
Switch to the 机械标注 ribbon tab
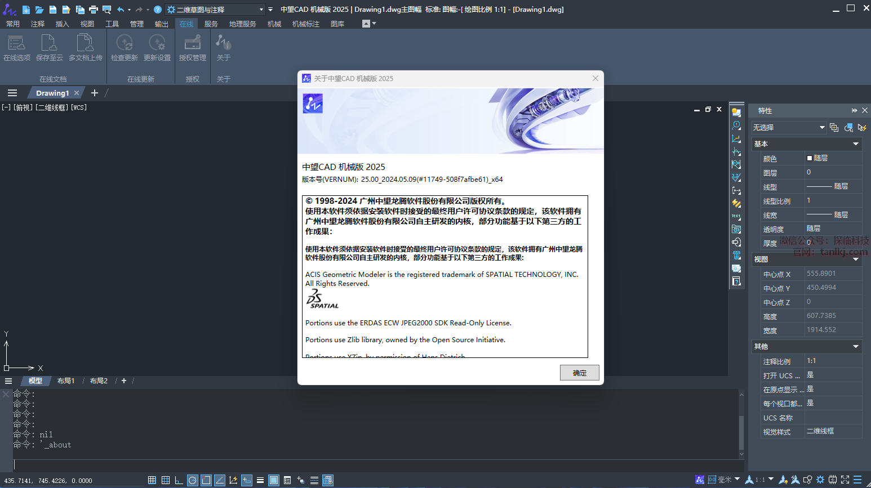click(306, 24)
